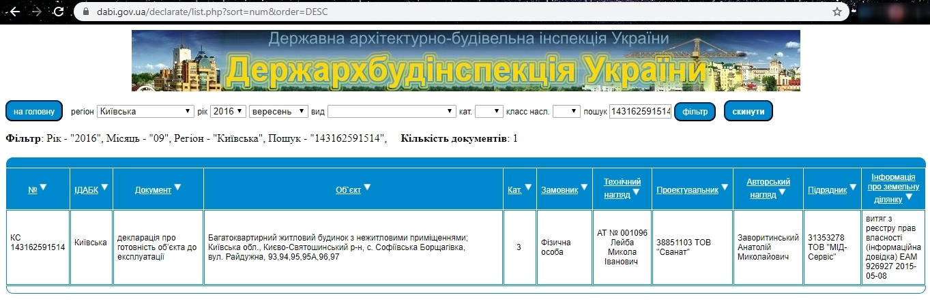Image resolution: width=930 pixels, height=308 pixels.
Task: Click the sort triangle next to Документ header
Action: tap(178, 187)
